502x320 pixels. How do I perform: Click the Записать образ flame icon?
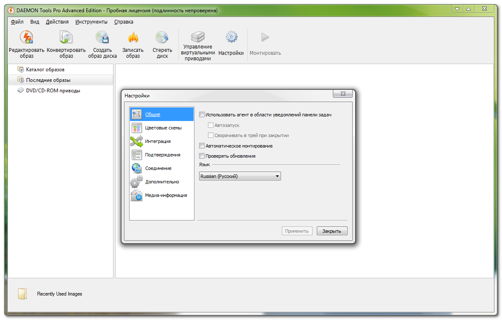[x=133, y=38]
